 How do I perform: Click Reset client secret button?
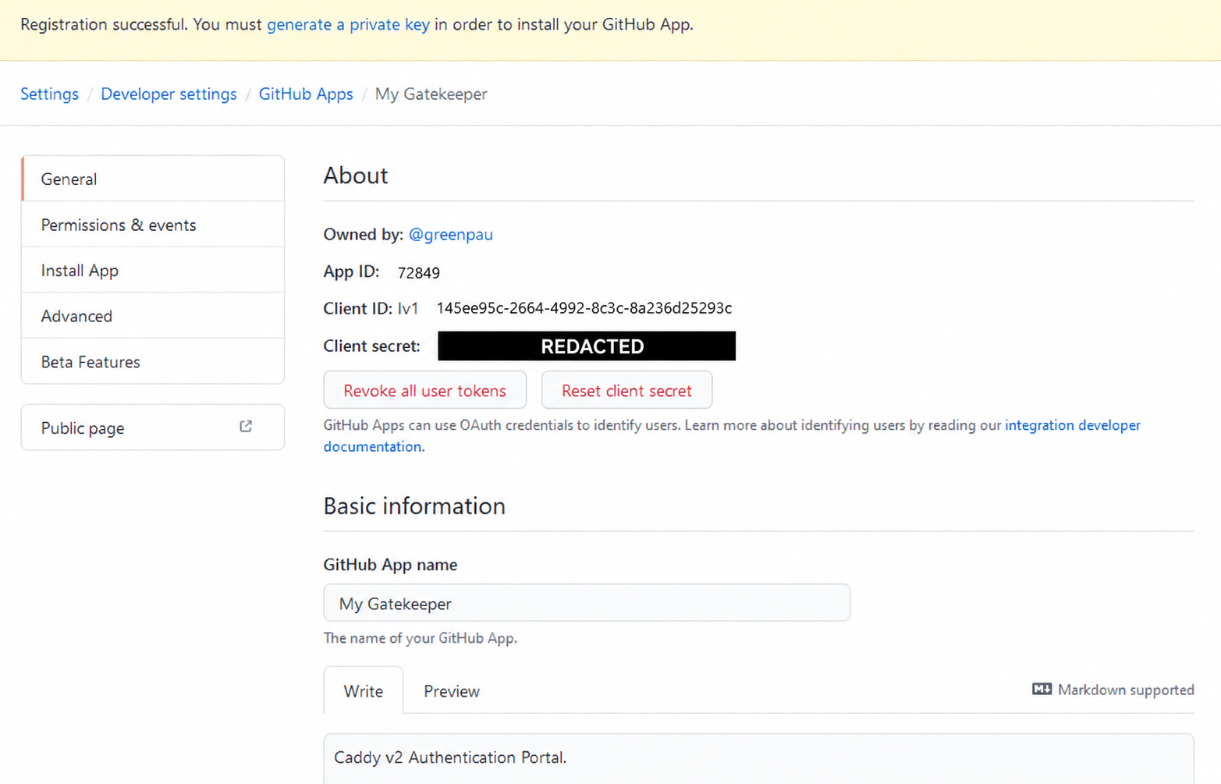point(626,390)
